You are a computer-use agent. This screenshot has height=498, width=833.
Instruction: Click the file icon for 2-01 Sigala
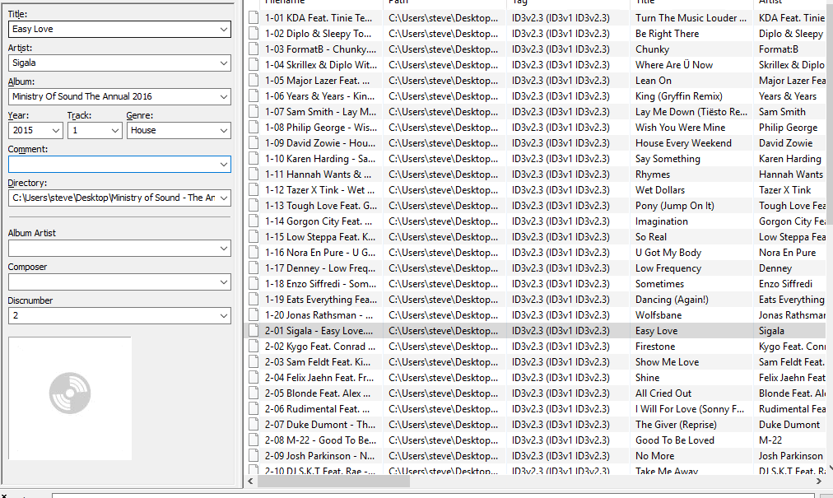pos(254,331)
